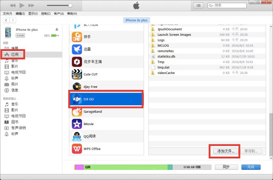273x180 pixels.
Task: Open the 控制(C) menu
Action: coord(46,14)
